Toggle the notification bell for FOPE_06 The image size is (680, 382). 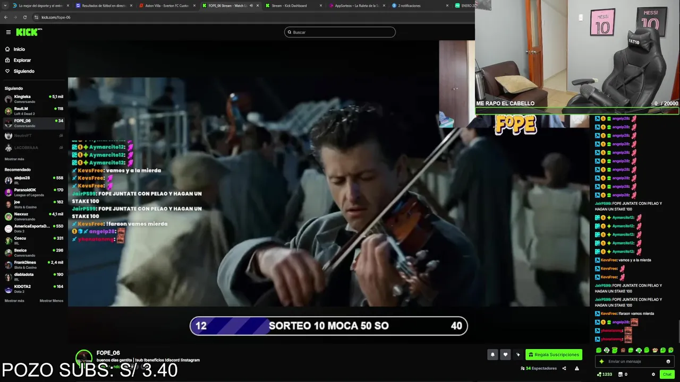click(x=492, y=354)
